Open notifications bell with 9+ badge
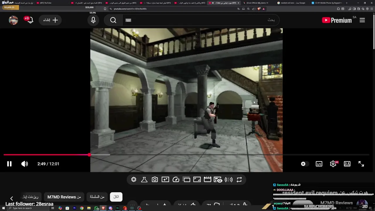375x211 pixels. click(29, 20)
